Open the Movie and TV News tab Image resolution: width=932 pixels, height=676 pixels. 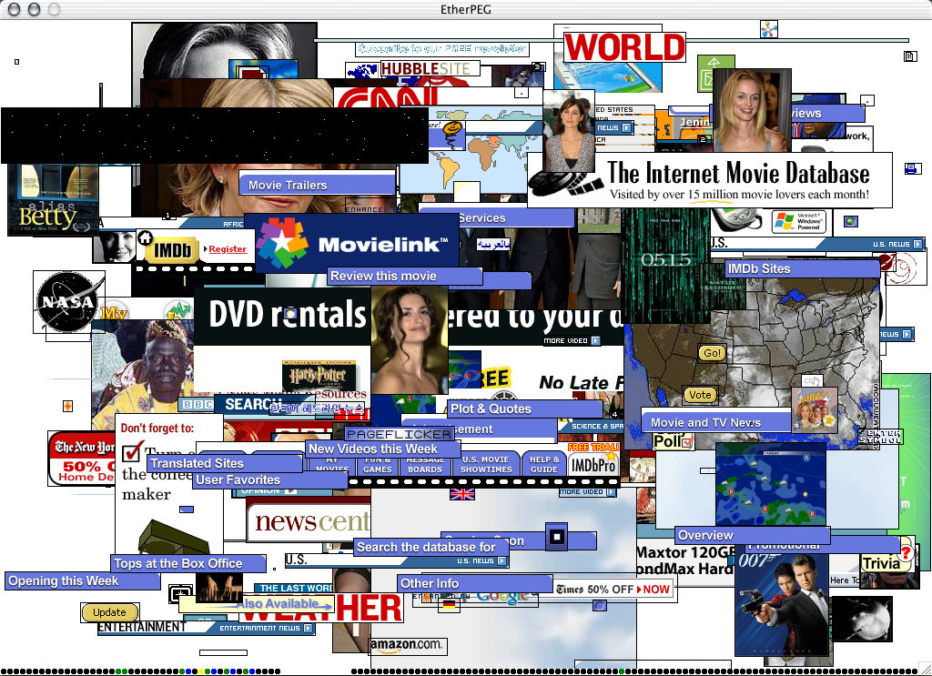click(x=718, y=422)
